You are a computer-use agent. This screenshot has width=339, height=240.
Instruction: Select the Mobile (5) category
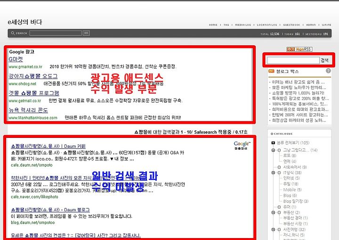pos(292,190)
